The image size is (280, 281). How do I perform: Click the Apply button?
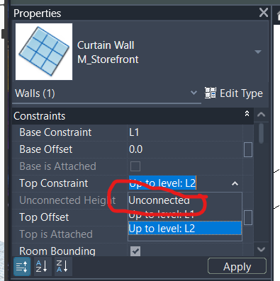pyautogui.click(x=237, y=267)
